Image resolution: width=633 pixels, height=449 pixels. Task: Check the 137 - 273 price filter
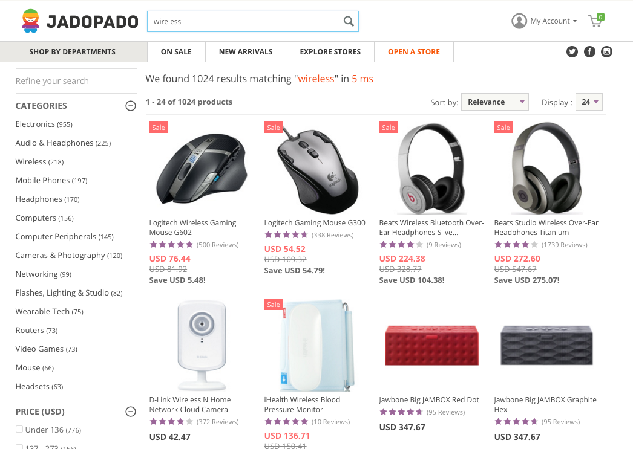19,447
